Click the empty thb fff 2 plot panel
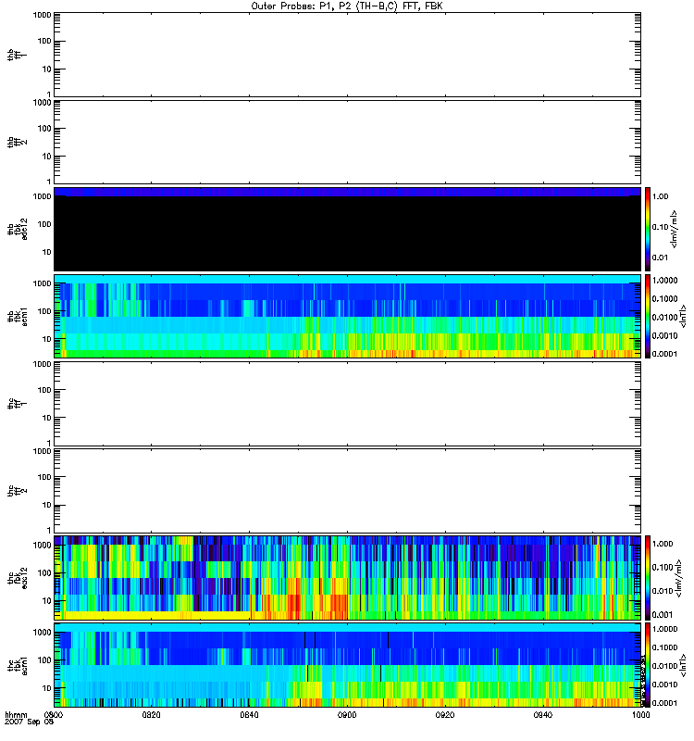This screenshot has width=694, height=741. pyautogui.click(x=347, y=142)
